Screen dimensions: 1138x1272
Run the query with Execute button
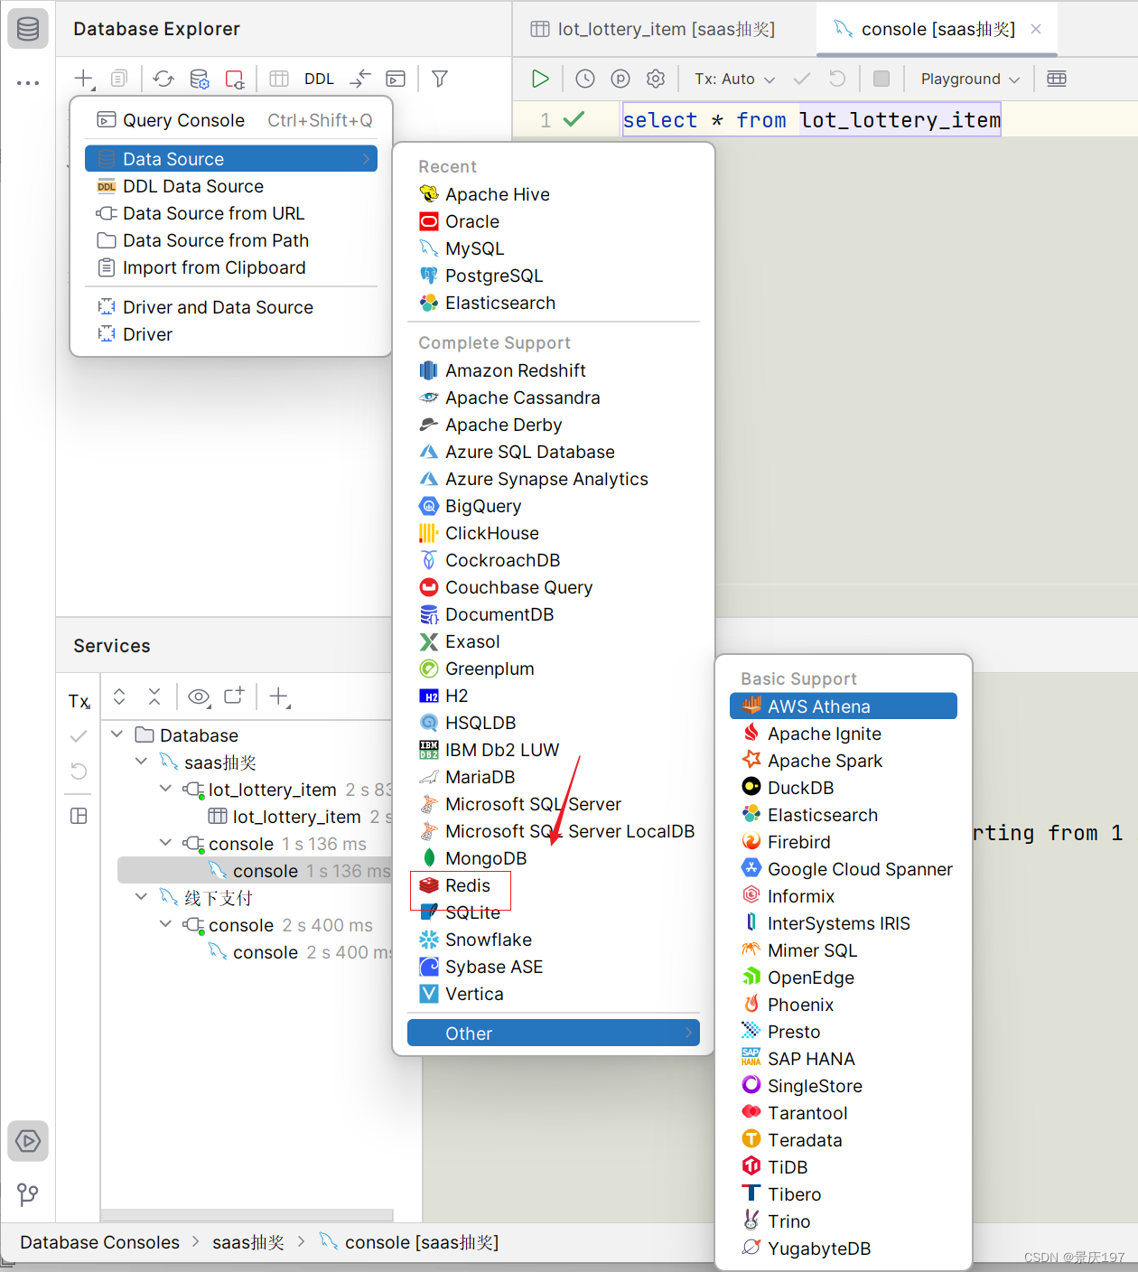(x=540, y=79)
